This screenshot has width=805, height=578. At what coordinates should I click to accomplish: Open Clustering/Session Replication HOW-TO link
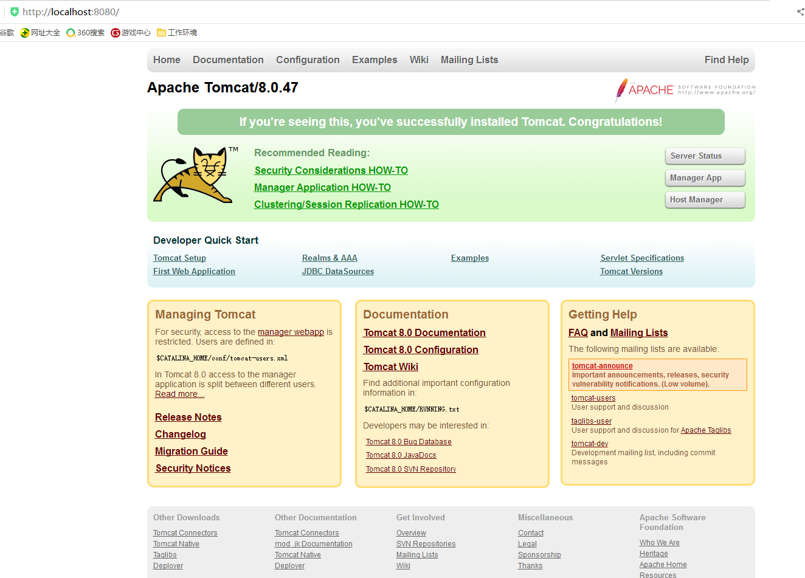pos(347,204)
